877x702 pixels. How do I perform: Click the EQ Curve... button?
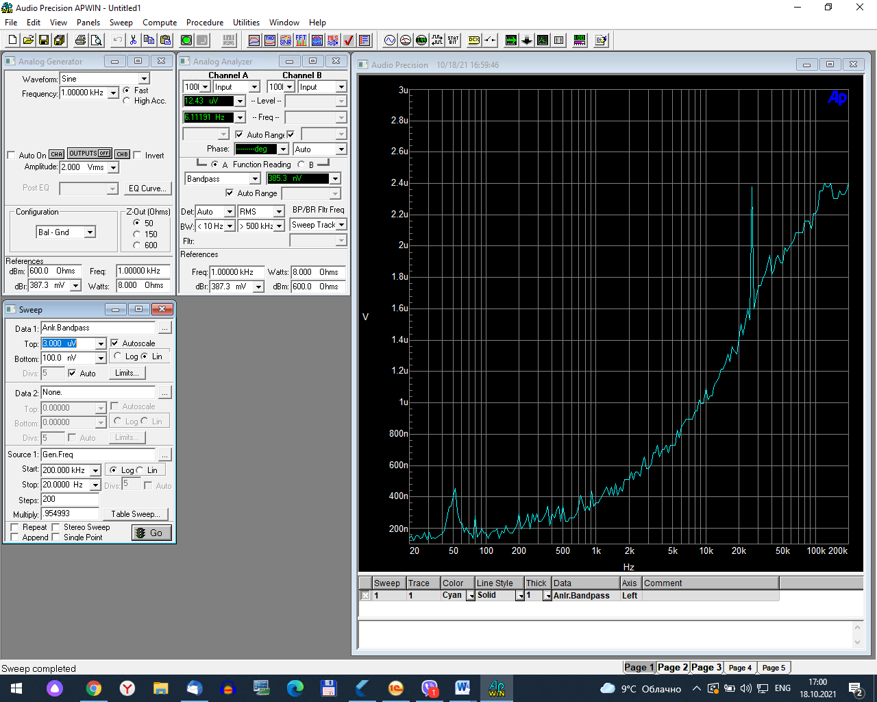(147, 189)
